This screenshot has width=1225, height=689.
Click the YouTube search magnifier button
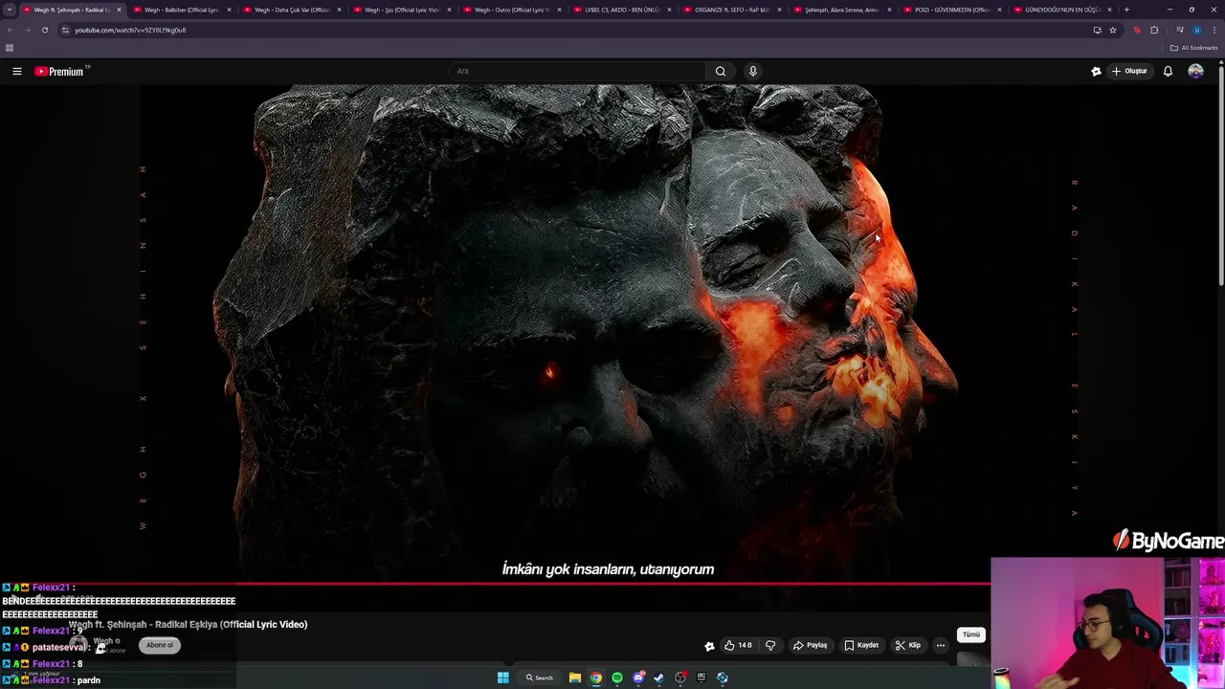coord(721,71)
